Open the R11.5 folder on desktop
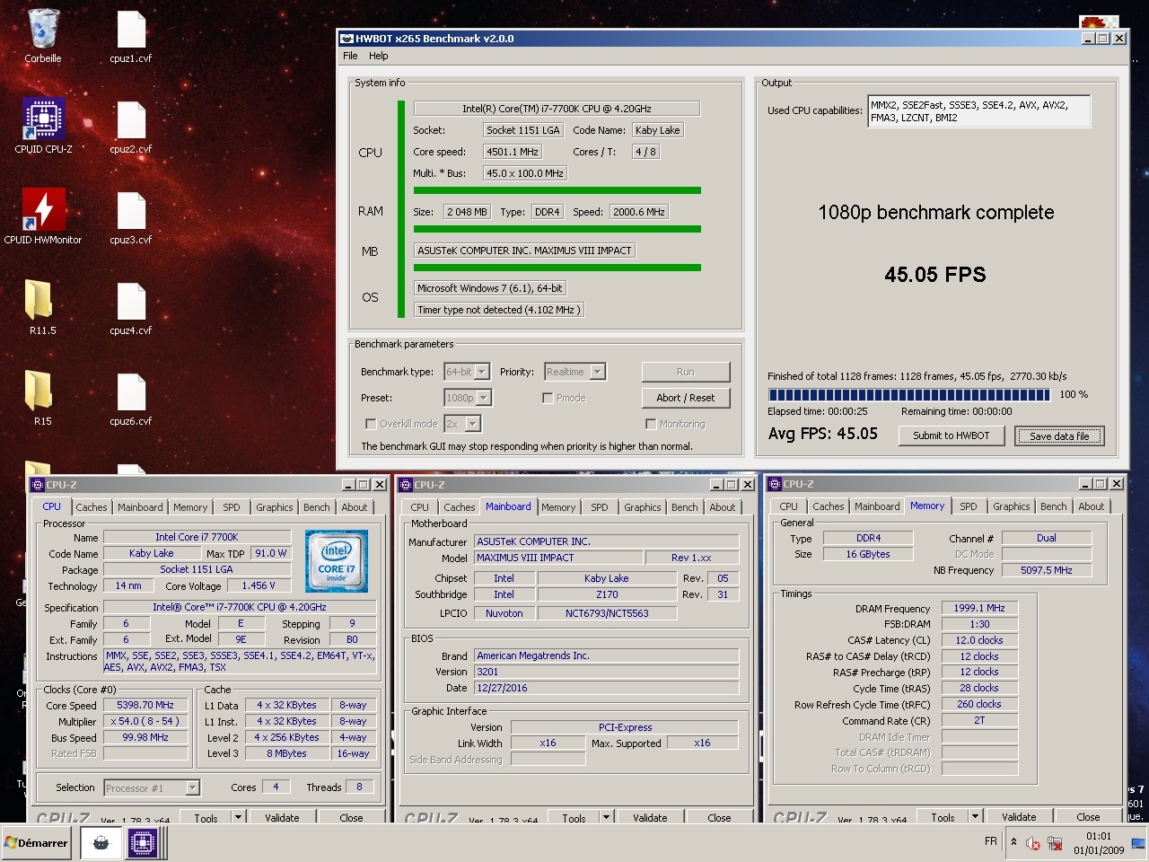1149x862 pixels. click(x=39, y=300)
